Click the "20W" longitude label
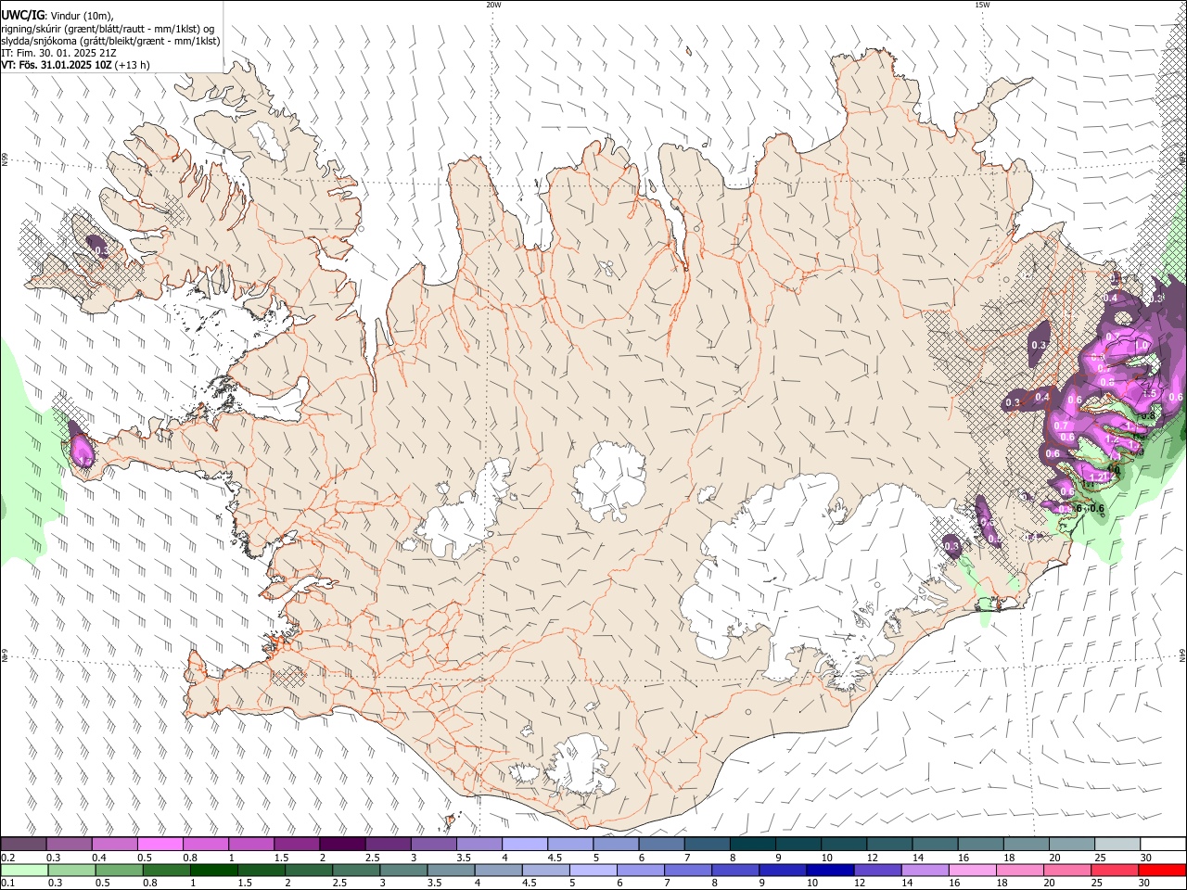 493,5
